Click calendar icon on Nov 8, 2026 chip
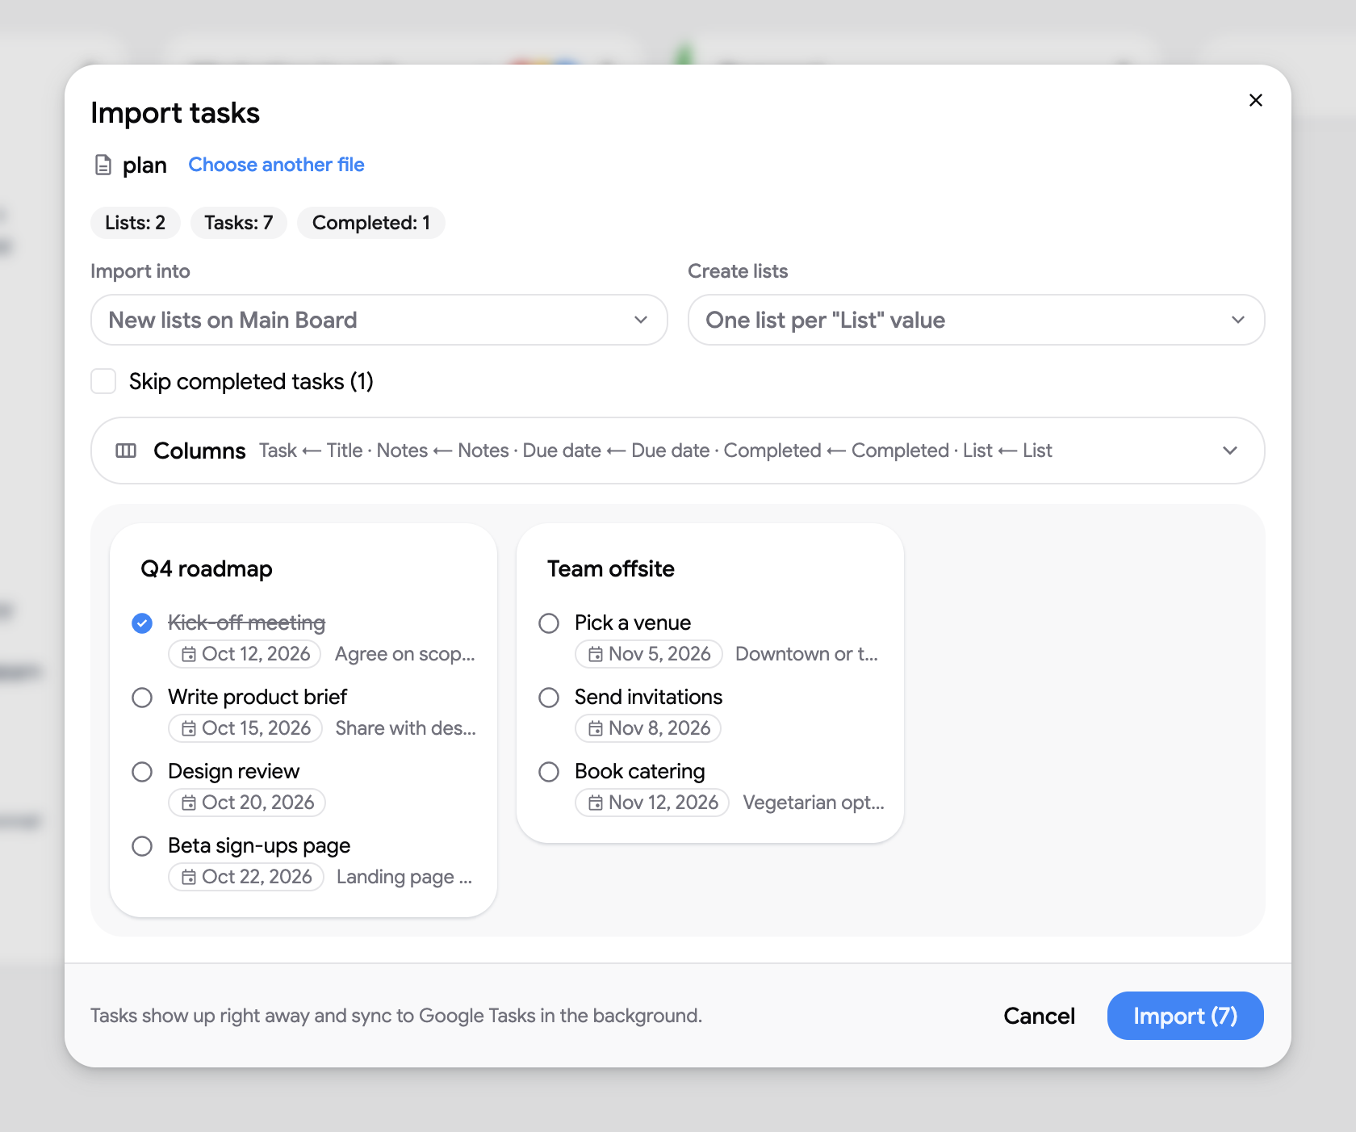This screenshot has width=1356, height=1132. click(x=596, y=728)
